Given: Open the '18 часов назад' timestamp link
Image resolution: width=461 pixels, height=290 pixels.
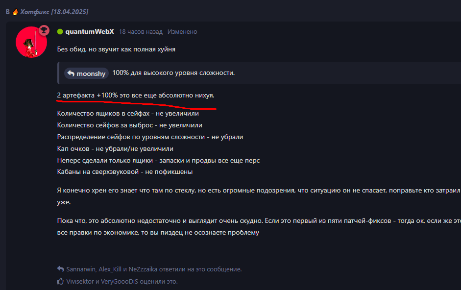Looking at the screenshot, I should click(141, 32).
